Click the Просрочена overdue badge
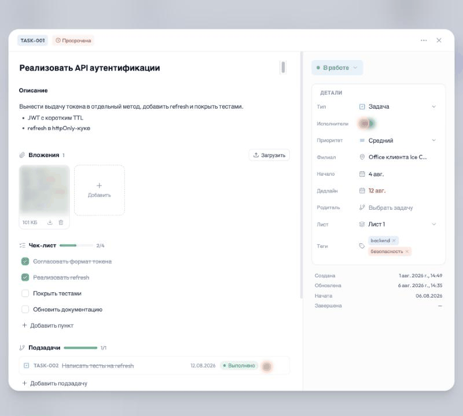 74,40
